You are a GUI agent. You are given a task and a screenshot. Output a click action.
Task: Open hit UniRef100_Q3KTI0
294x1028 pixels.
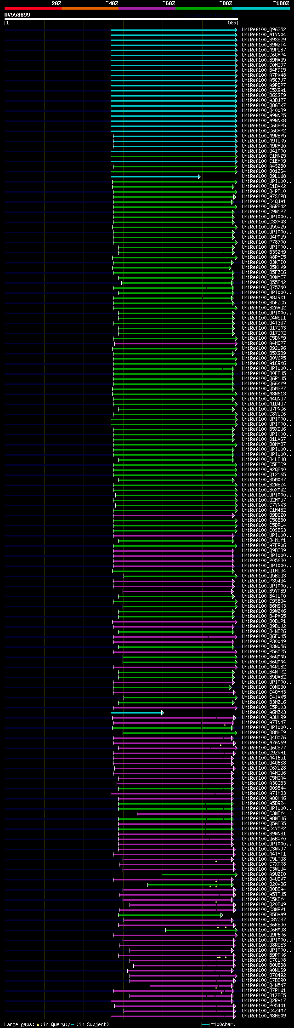[x=264, y=263]
